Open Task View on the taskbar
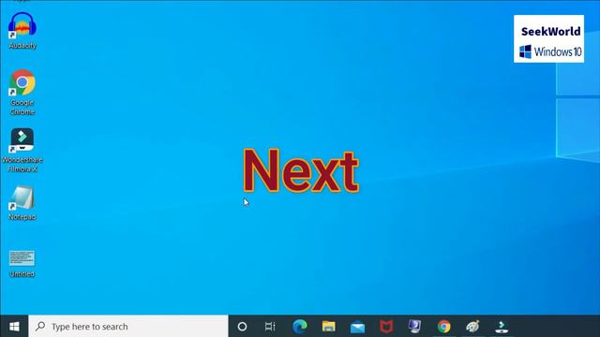 click(x=270, y=327)
